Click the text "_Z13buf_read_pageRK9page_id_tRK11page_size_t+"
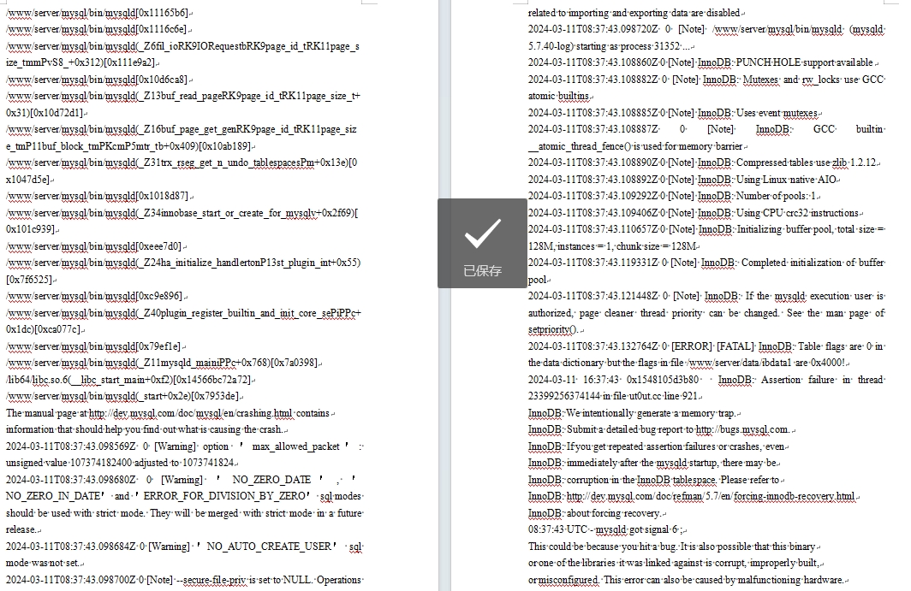The image size is (911, 591). (250, 96)
